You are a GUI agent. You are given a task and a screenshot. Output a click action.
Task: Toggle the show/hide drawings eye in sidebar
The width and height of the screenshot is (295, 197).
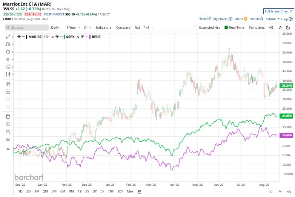tap(8, 139)
